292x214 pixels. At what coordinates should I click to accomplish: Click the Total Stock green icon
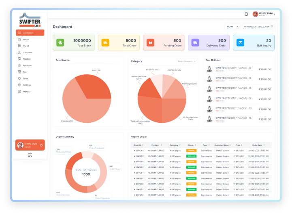pyautogui.click(x=60, y=42)
